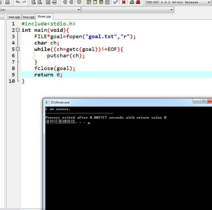The width and height of the screenshot is (212, 210).
Task: Click the console window's title bar icon
Action: 47,102
